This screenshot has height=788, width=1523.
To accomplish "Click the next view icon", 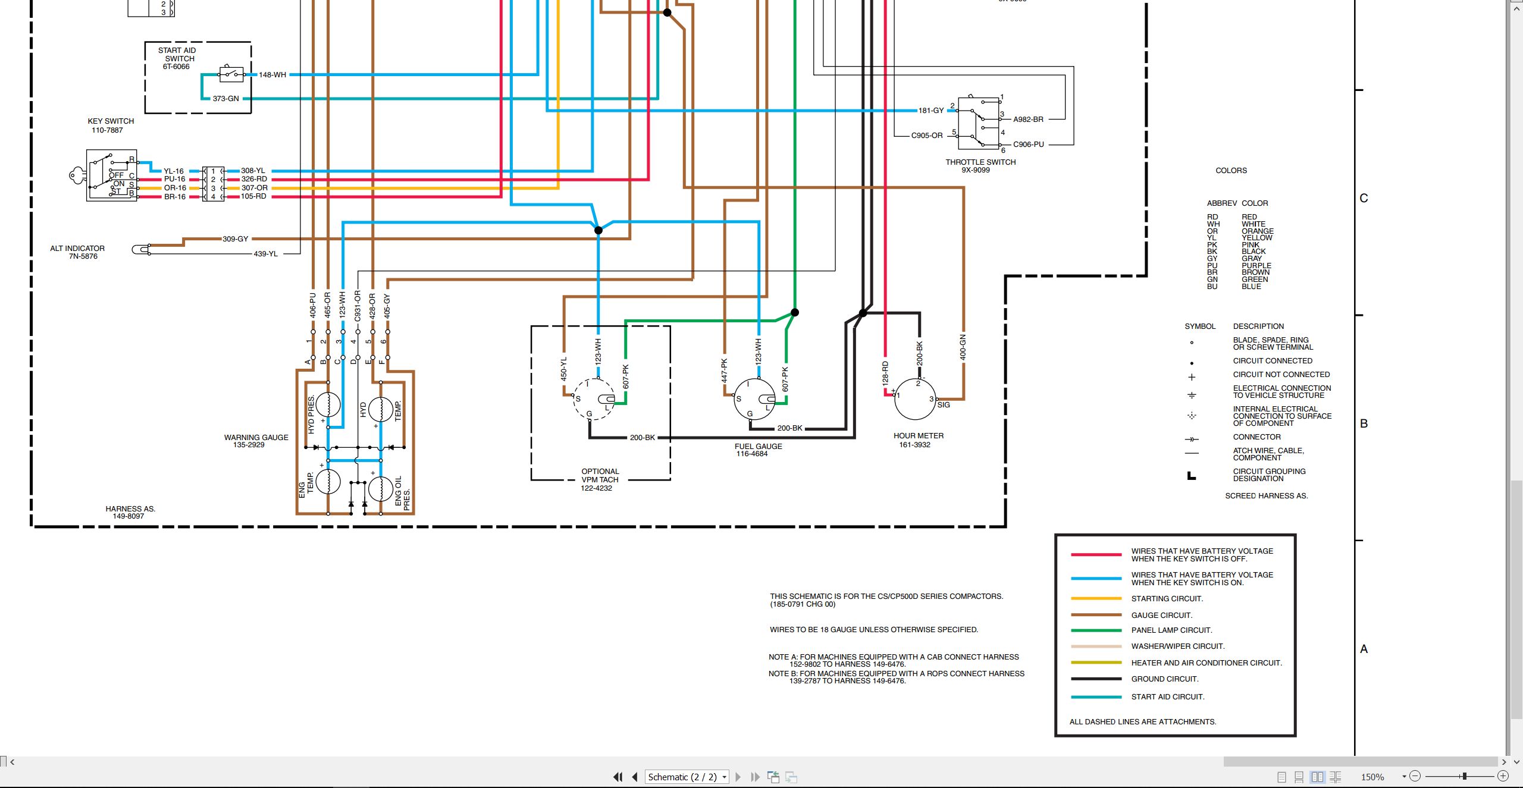I will [791, 777].
